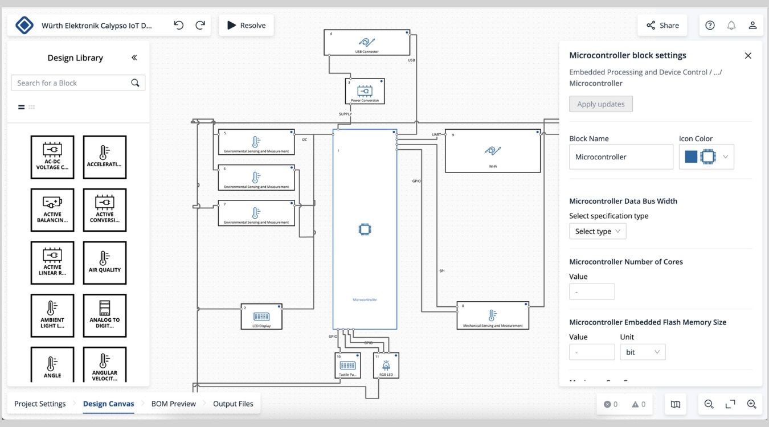This screenshot has width=769, height=427.
Task: Close Microcontroller block settings panel
Action: pos(748,55)
